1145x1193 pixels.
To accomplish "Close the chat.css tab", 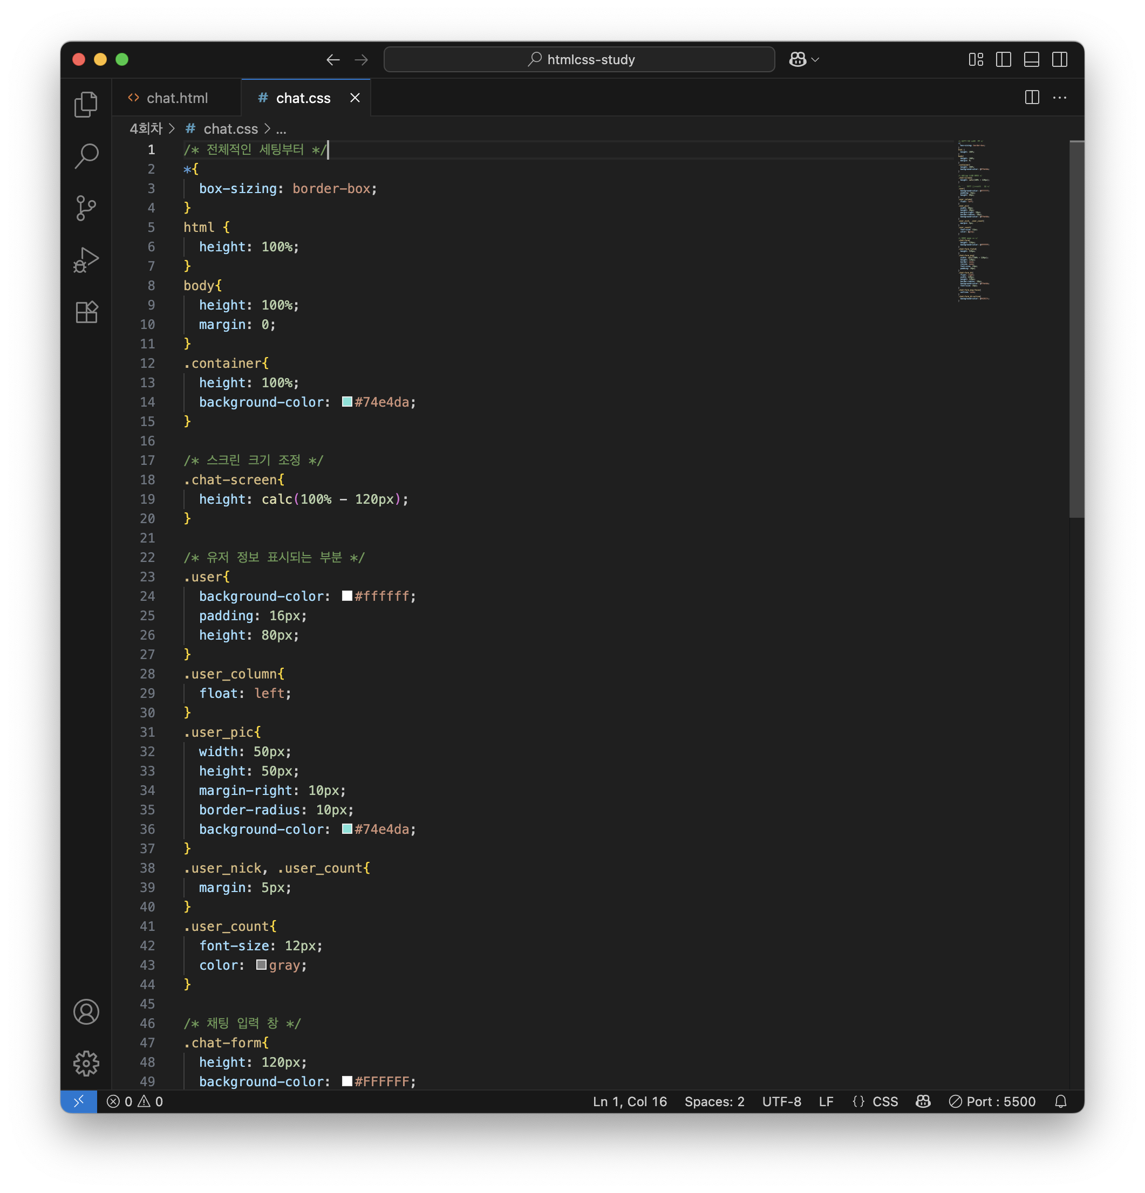I will tap(355, 98).
